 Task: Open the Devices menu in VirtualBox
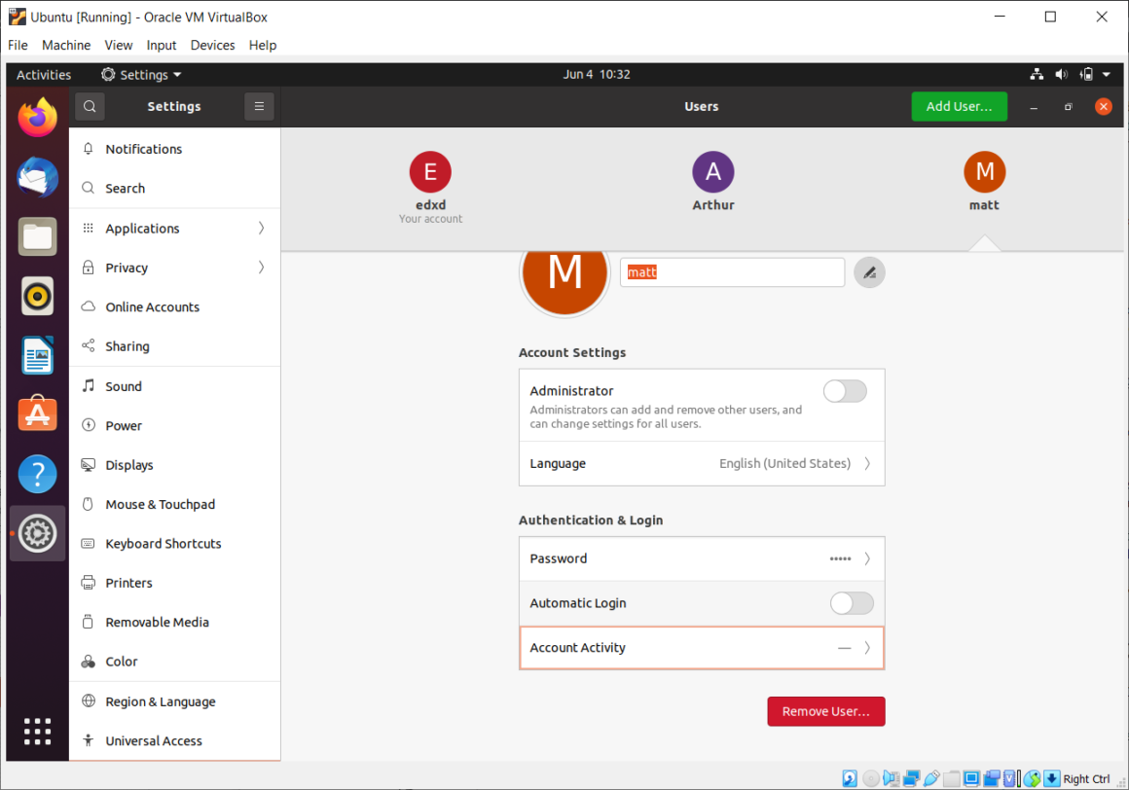tap(212, 45)
